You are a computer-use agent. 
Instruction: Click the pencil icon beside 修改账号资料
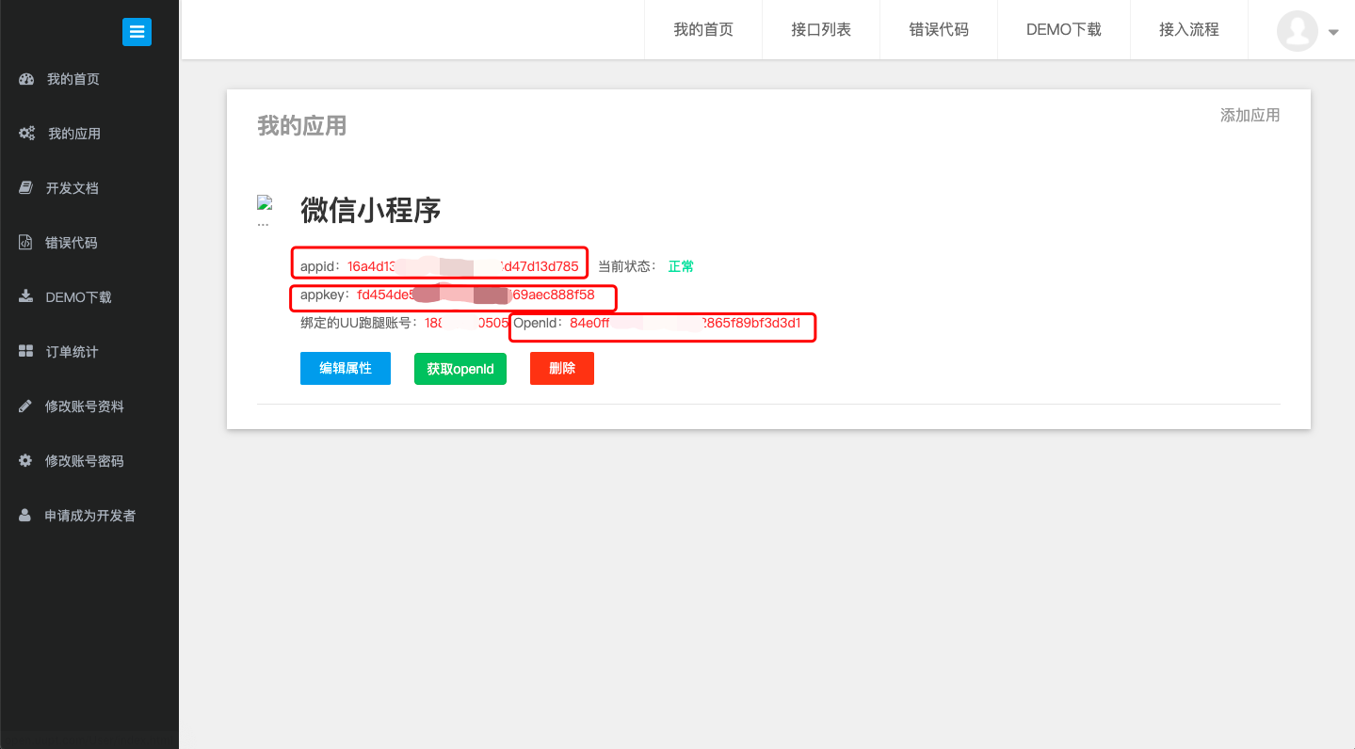(x=25, y=406)
